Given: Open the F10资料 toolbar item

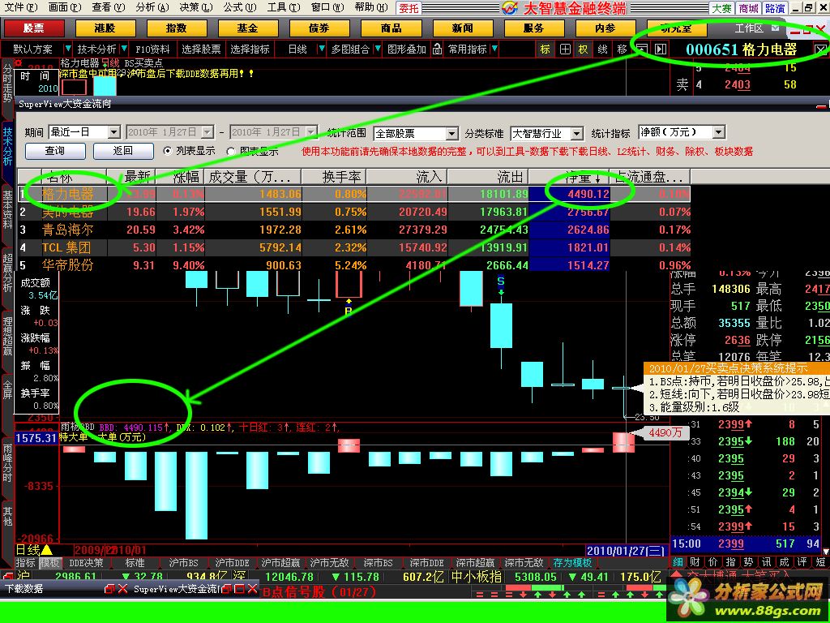Looking at the screenshot, I should 152,49.
